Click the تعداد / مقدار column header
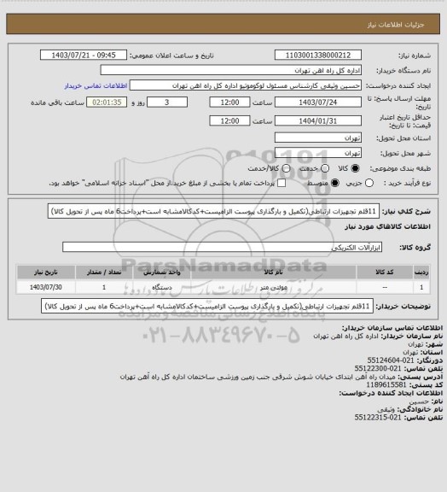 click(104, 272)
